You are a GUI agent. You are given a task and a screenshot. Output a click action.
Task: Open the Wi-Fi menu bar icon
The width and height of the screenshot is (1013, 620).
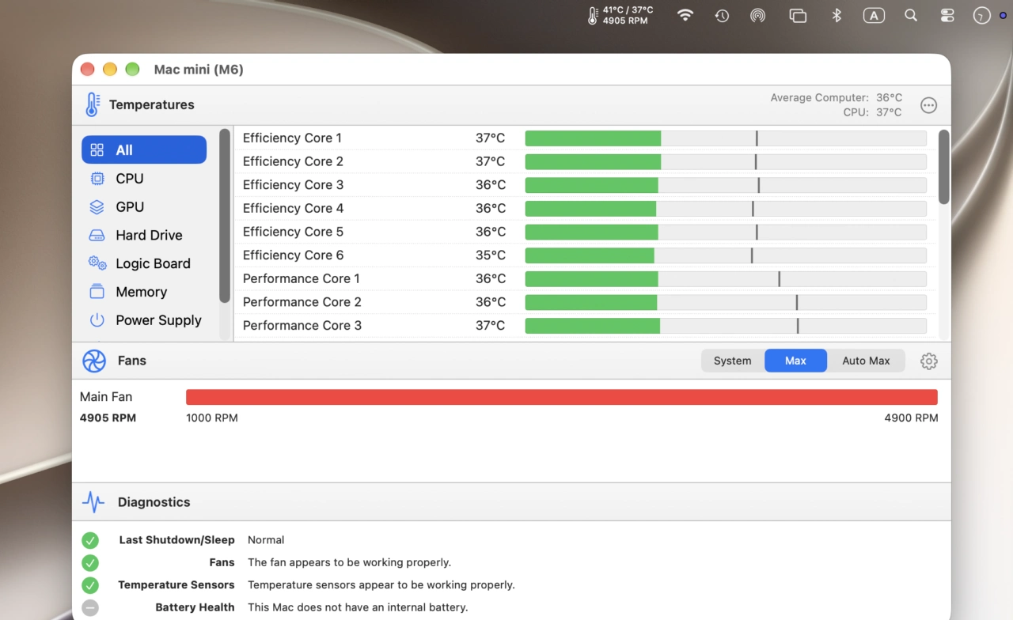(x=685, y=15)
